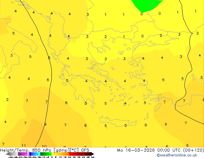Click the GFS model label
The height and width of the screenshot is (158, 204).
coord(85,150)
